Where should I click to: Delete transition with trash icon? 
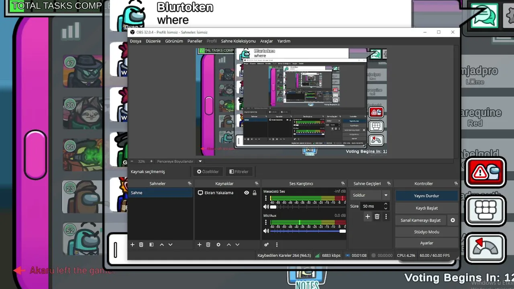click(x=377, y=217)
